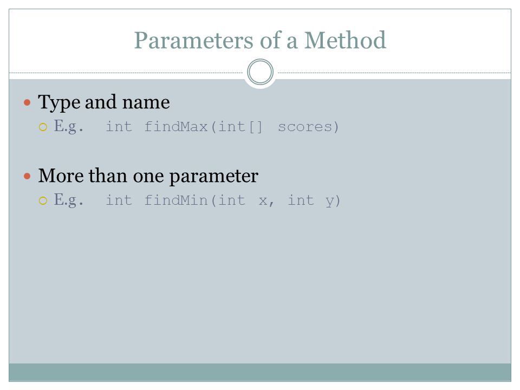
Task: Click the teal footer bar of the slide
Action: 260,372
